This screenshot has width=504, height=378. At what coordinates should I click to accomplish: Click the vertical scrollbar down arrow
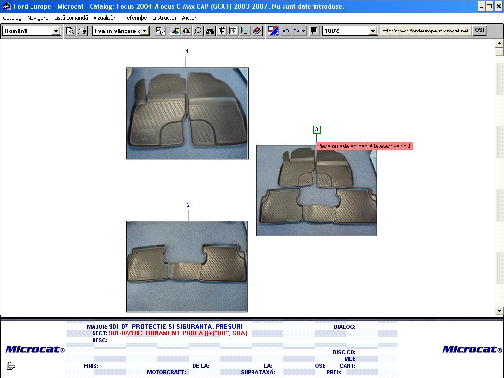(x=499, y=311)
